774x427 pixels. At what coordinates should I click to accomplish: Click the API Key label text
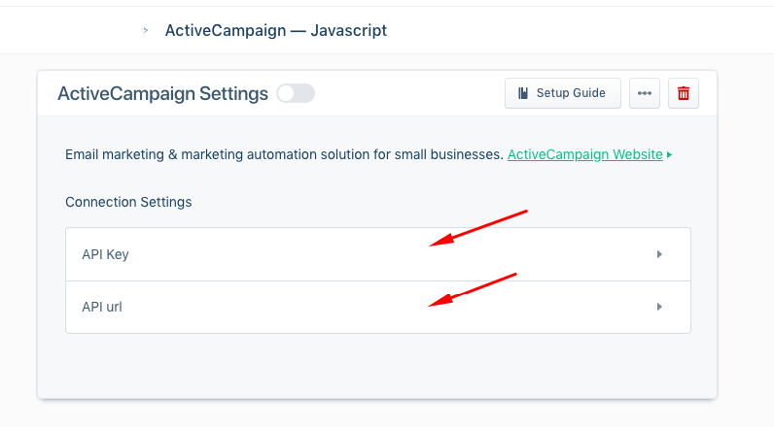pos(105,254)
